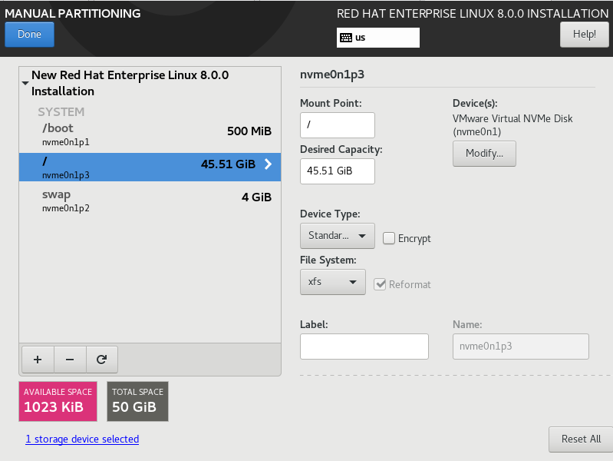
Task: Click the TOTAL SPACE 50 GiB box
Action: 137,402
